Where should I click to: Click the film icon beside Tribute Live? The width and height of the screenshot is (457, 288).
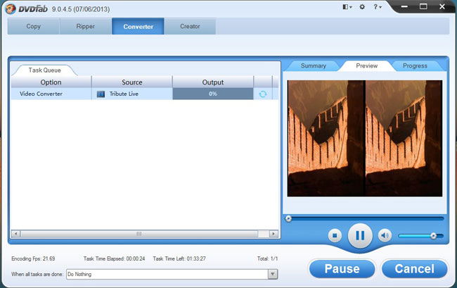101,94
